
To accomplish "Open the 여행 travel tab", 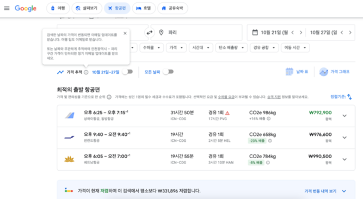I will click(x=58, y=8).
